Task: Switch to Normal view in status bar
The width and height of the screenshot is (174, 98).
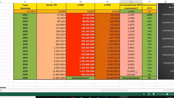Action: point(144,94)
